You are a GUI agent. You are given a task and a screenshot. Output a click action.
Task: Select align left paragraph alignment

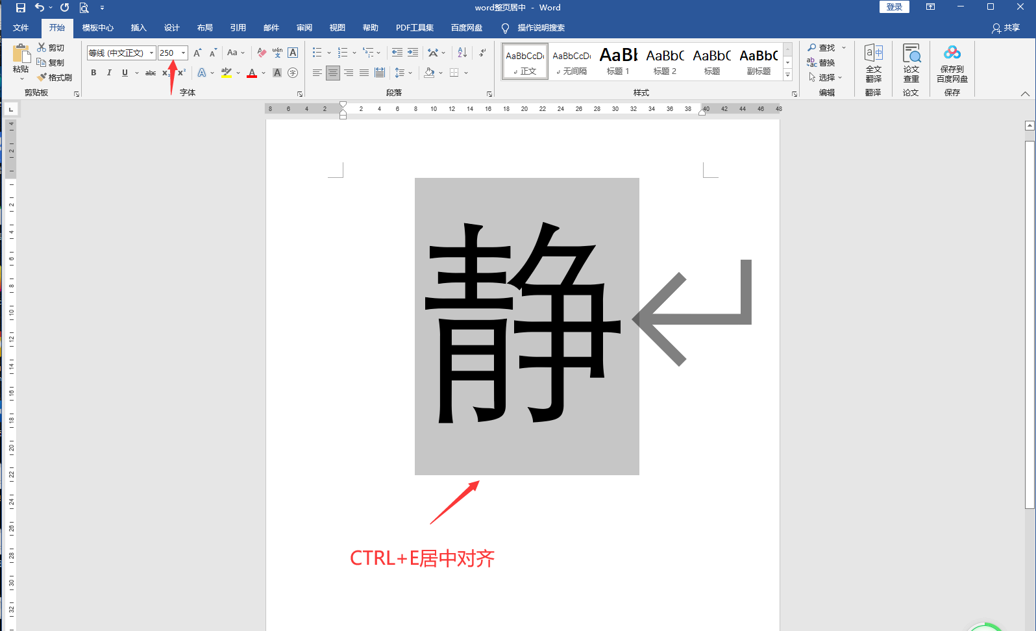(317, 73)
